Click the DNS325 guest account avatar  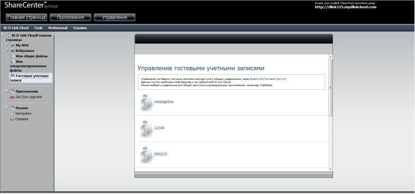pyautogui.click(x=146, y=155)
